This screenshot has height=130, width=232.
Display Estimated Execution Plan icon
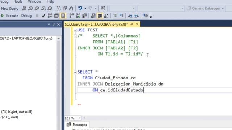[50, 16]
